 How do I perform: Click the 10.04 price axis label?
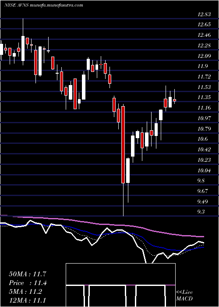point(204,171)
